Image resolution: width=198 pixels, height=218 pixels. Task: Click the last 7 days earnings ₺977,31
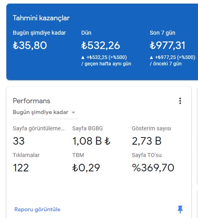point(167,45)
